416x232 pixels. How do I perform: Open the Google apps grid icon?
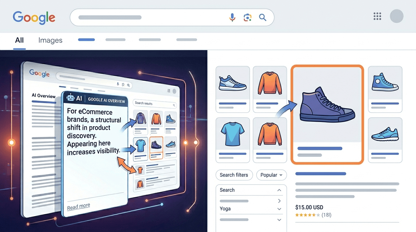tap(377, 16)
